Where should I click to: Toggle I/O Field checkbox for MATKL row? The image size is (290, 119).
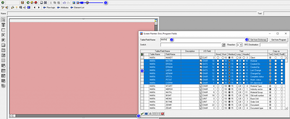click(201, 92)
